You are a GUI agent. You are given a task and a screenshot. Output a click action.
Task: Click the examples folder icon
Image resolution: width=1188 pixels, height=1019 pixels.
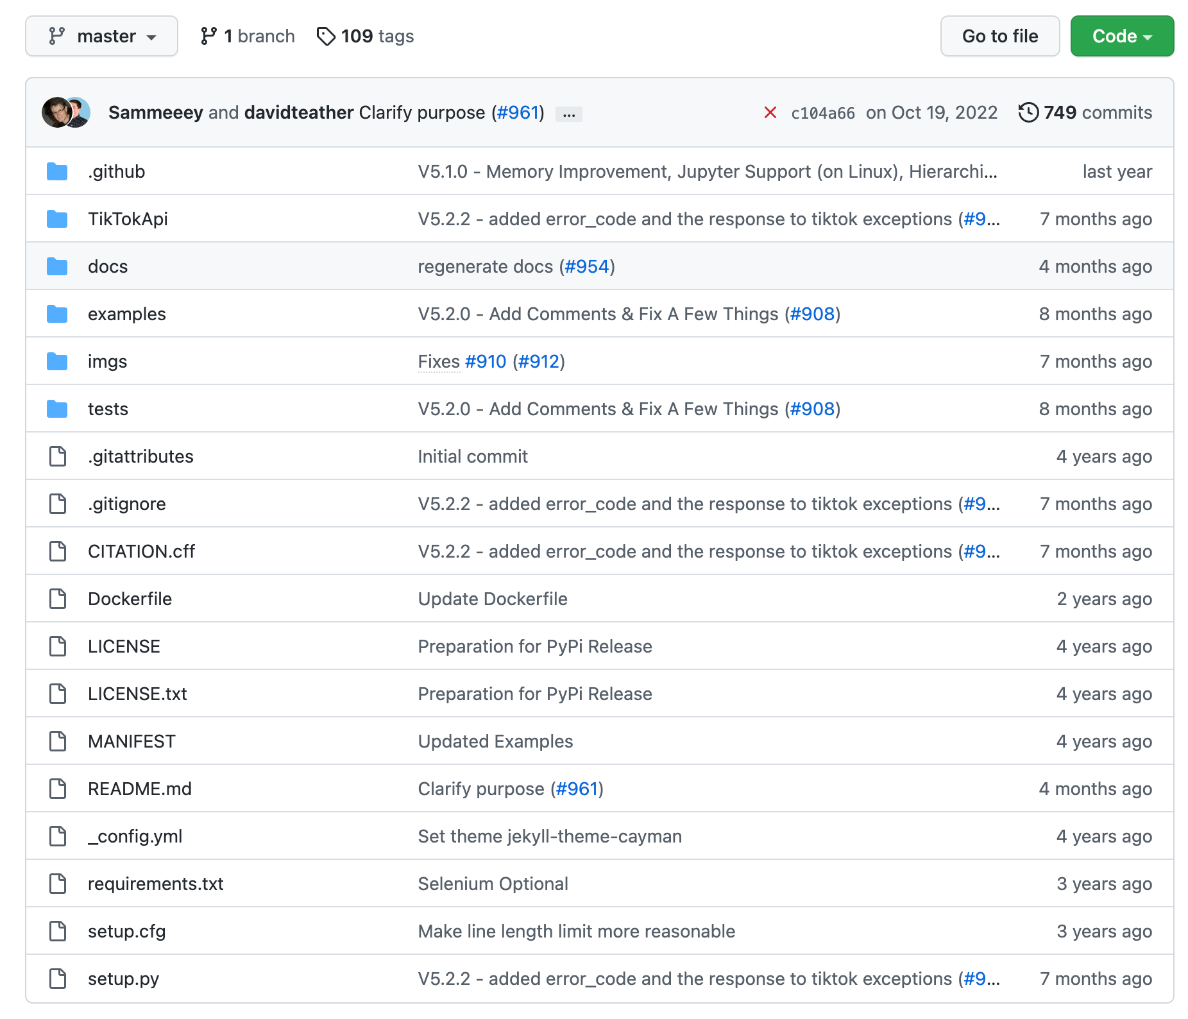[x=57, y=314]
